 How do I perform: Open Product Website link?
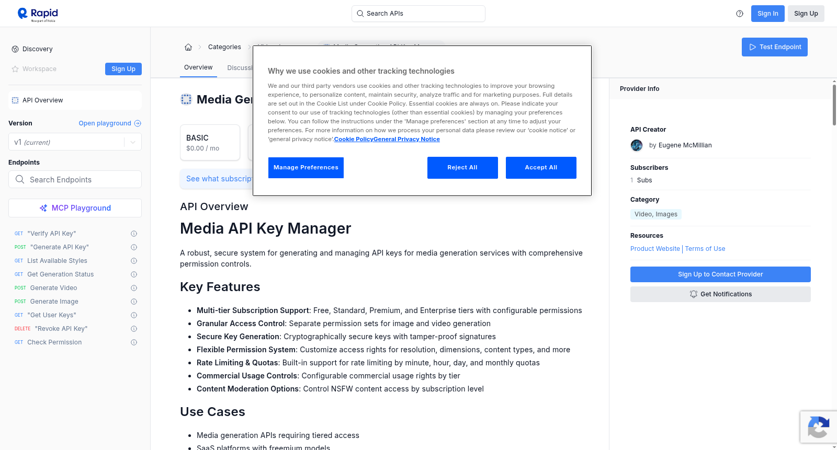(x=655, y=249)
